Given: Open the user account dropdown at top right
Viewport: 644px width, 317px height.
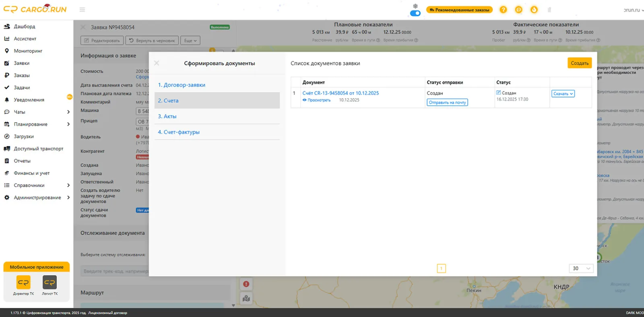Looking at the screenshot, I should pyautogui.click(x=634, y=10).
